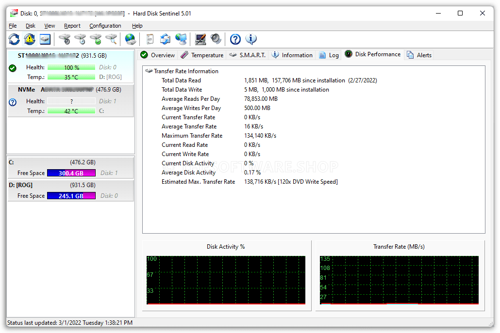Select the 931.5 GB ST1000 disk entry

click(x=71, y=66)
